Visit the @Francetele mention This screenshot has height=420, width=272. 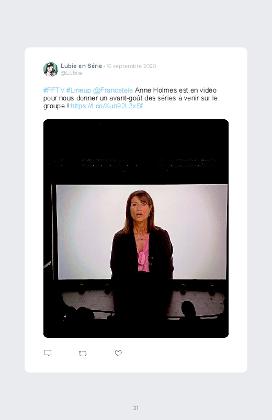coord(113,90)
